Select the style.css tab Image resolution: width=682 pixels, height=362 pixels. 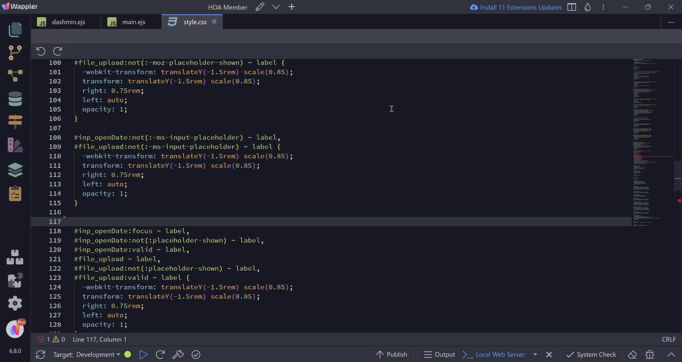tap(192, 22)
